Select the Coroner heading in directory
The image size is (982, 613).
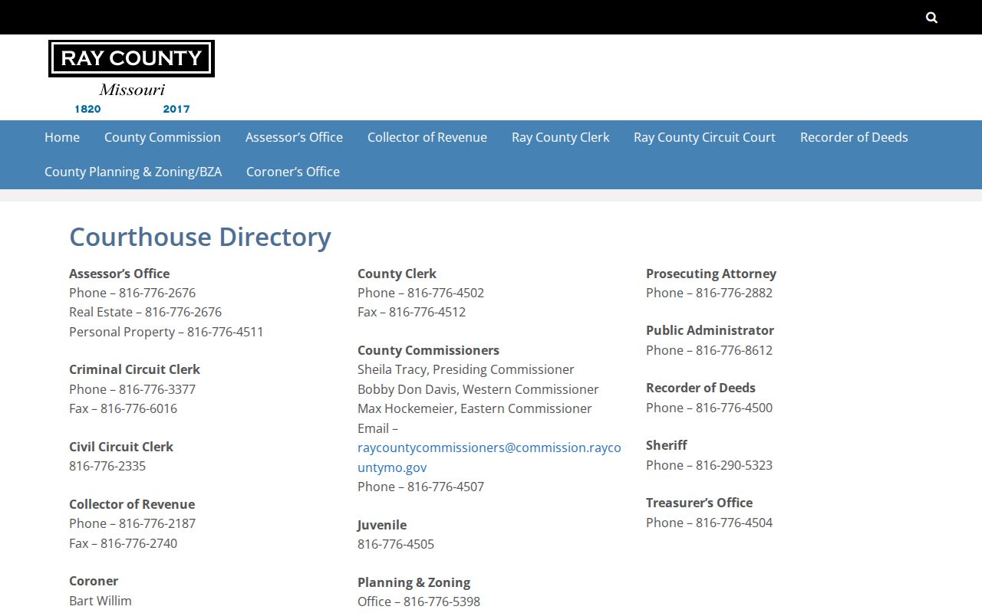pyautogui.click(x=94, y=581)
